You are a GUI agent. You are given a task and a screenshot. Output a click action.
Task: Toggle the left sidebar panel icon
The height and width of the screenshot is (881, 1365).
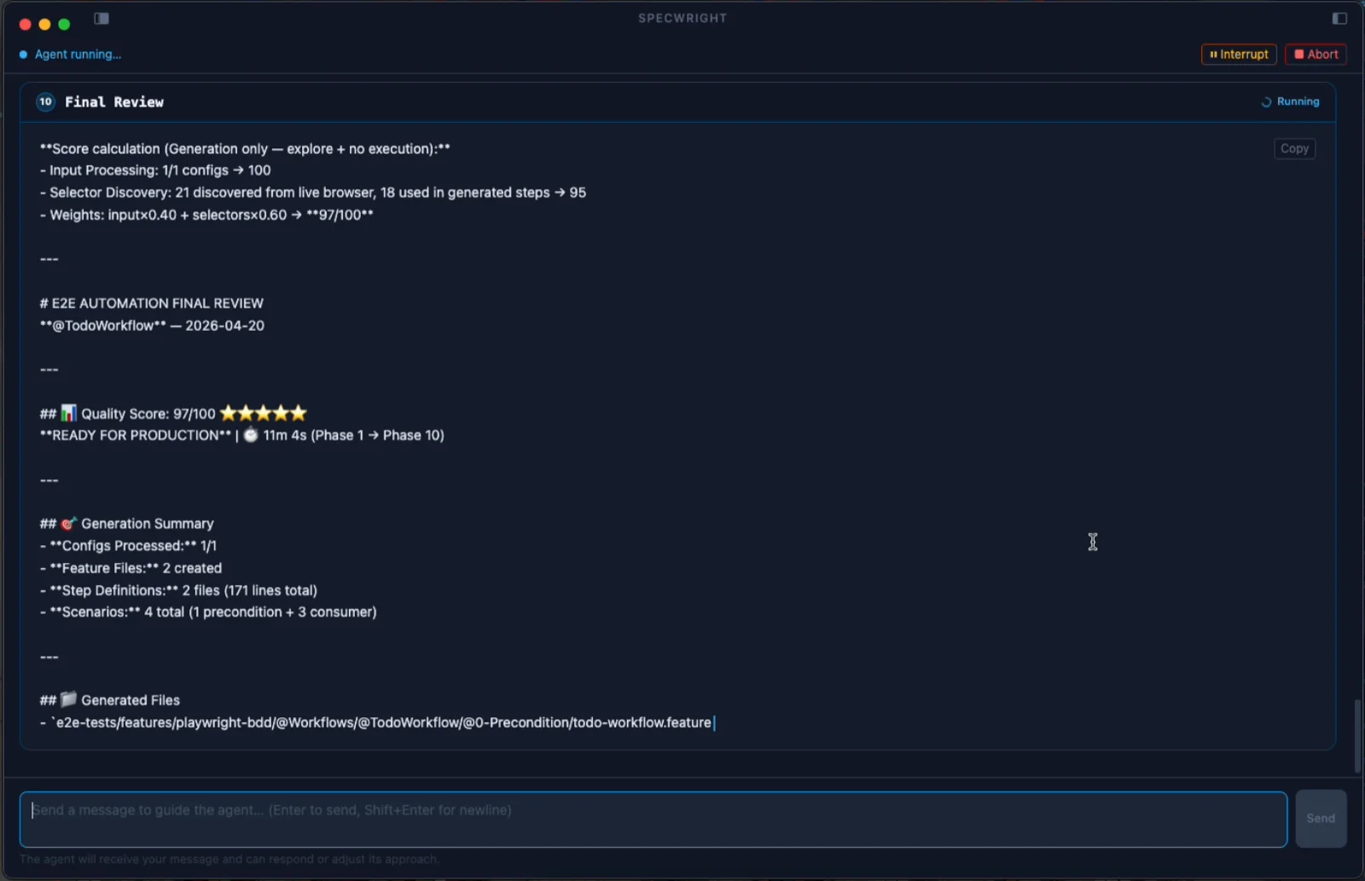102,19
